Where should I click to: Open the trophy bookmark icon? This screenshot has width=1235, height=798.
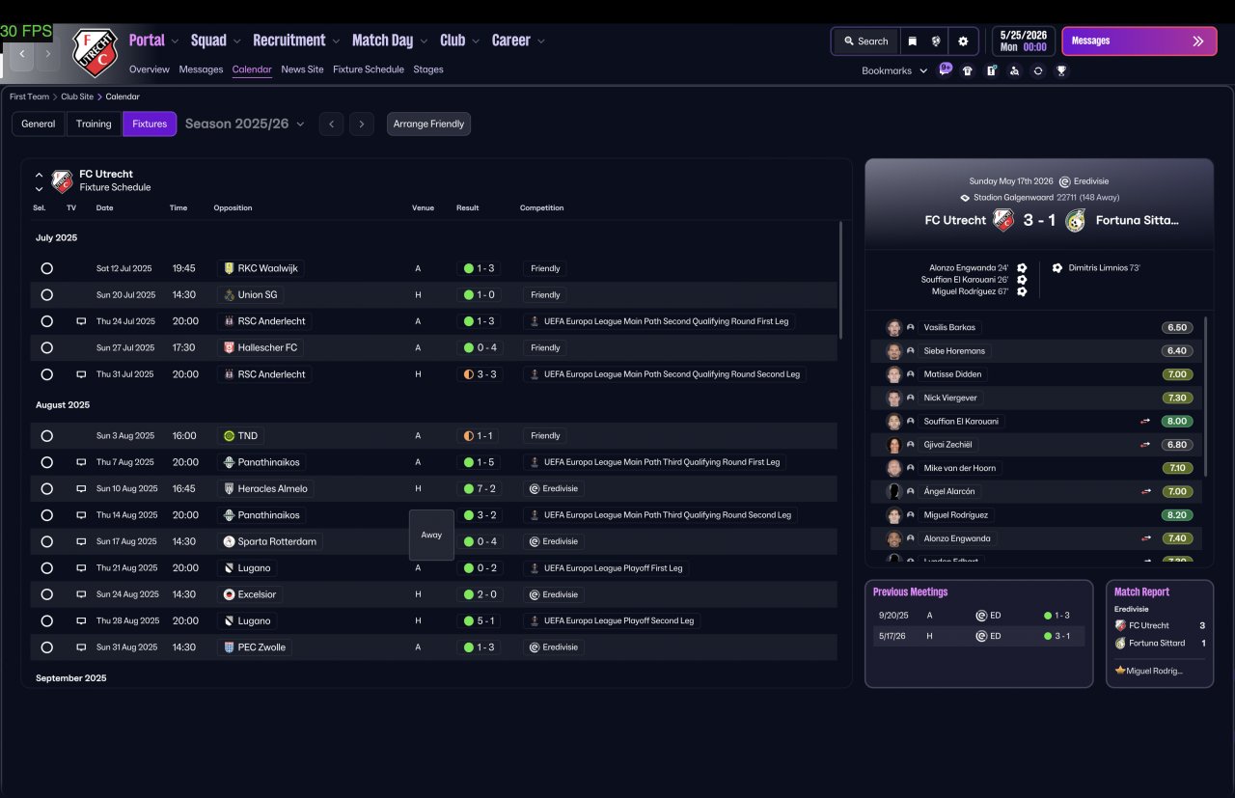coord(1061,70)
